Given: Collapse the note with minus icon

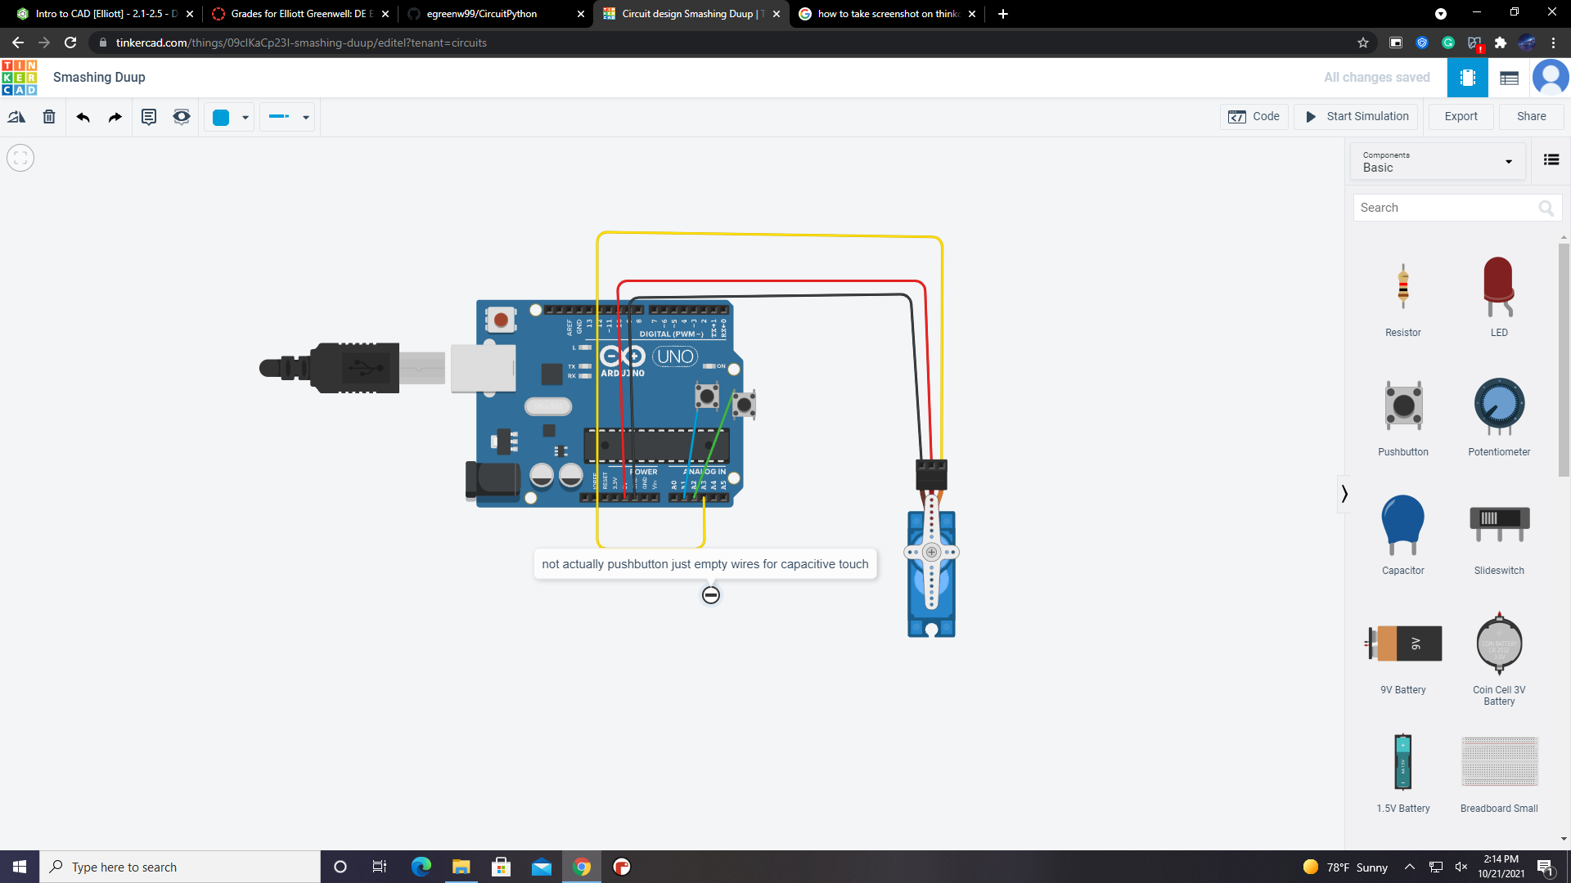Looking at the screenshot, I should coord(711,595).
